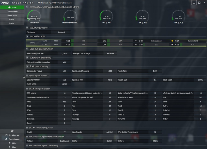This screenshot has width=207, height=149.
Task: Select Profile 1
Action: (12, 19)
